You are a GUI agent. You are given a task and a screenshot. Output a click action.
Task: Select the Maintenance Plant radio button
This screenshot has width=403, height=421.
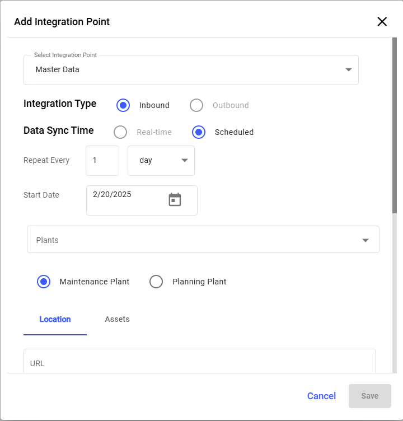tap(44, 282)
